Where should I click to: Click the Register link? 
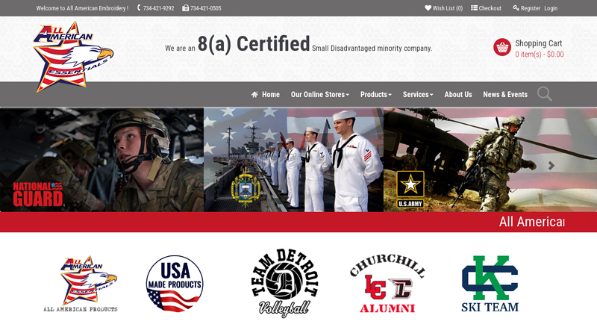[531, 8]
